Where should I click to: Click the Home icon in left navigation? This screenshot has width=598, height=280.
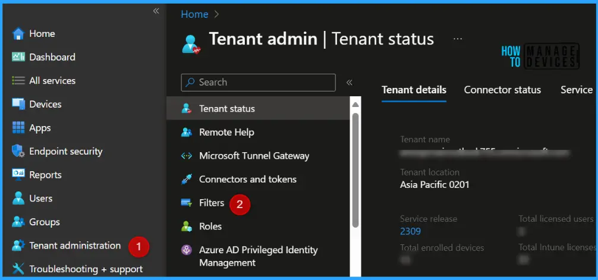18,33
